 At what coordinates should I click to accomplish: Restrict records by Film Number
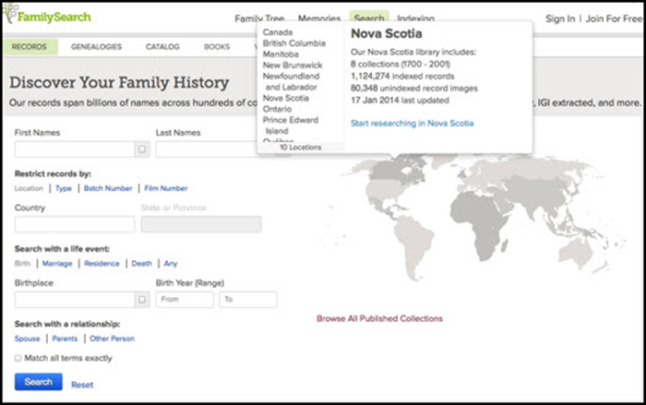(165, 188)
